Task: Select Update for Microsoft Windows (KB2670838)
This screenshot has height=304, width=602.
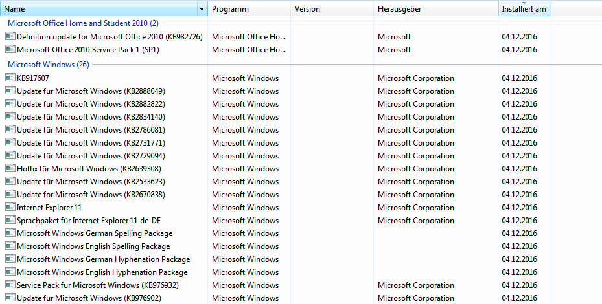Action: (x=91, y=195)
